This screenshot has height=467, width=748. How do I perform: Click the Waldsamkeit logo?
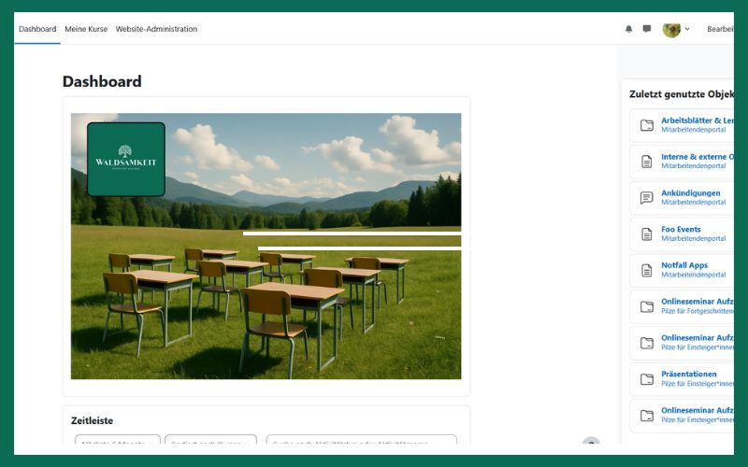click(x=126, y=160)
